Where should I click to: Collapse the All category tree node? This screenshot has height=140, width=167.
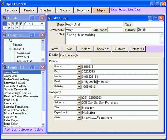point(6,41)
